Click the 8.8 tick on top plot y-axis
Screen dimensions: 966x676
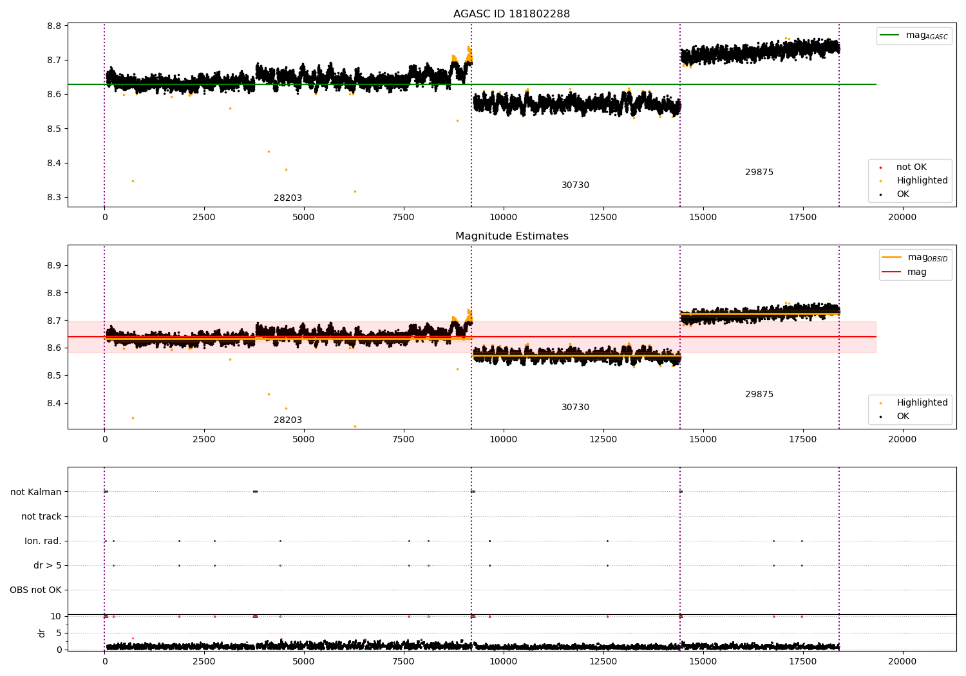[55, 26]
